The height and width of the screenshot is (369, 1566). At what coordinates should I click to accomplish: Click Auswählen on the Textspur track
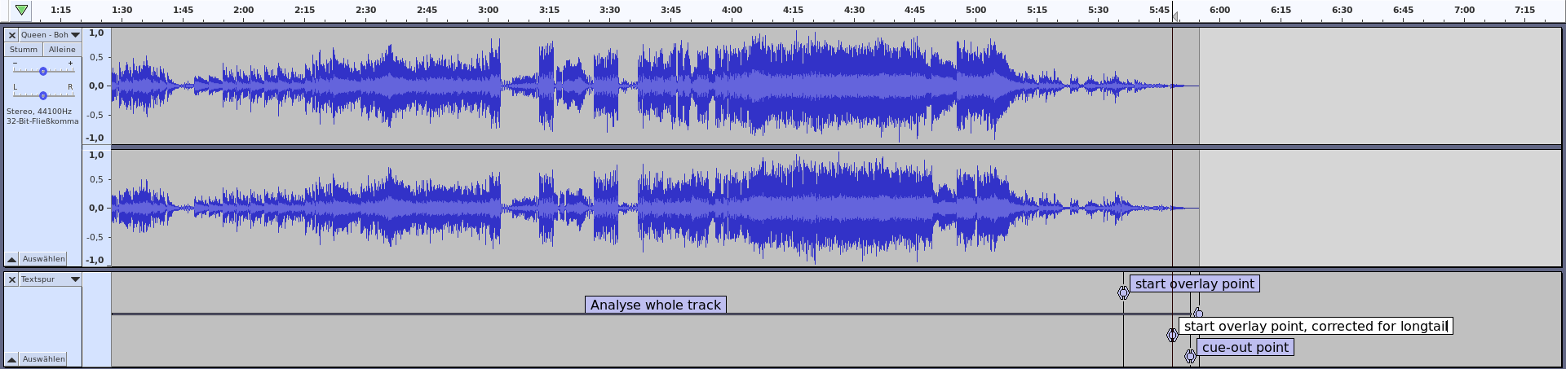point(44,359)
